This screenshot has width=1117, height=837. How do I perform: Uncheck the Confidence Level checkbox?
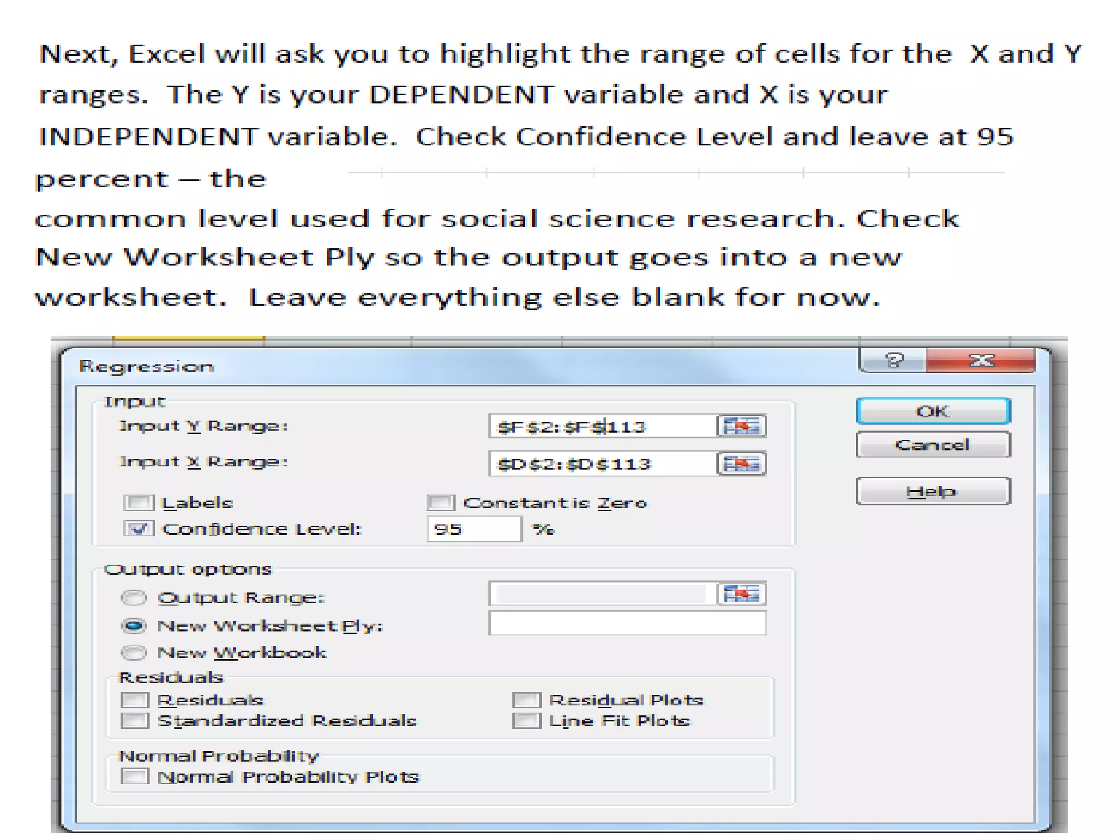point(139,529)
